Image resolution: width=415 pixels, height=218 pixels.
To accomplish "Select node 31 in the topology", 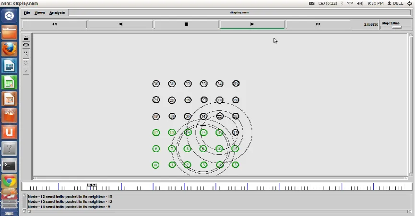I will point(172,84).
